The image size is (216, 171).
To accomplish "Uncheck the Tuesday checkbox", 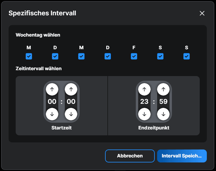I will click(55, 56).
